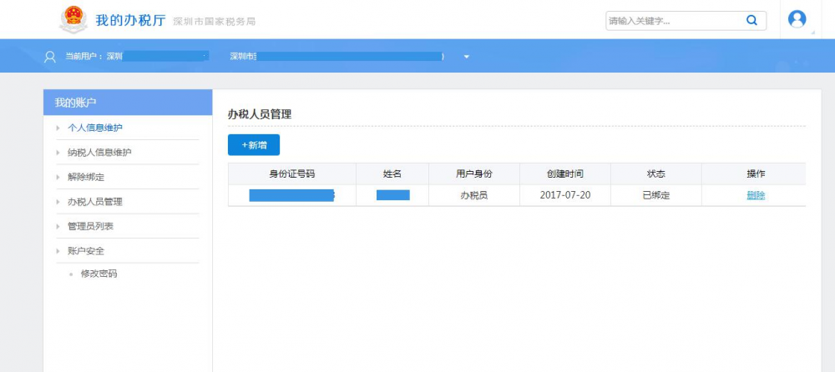
Task: Click the 我的办税厅 title text
Action: coord(130,20)
